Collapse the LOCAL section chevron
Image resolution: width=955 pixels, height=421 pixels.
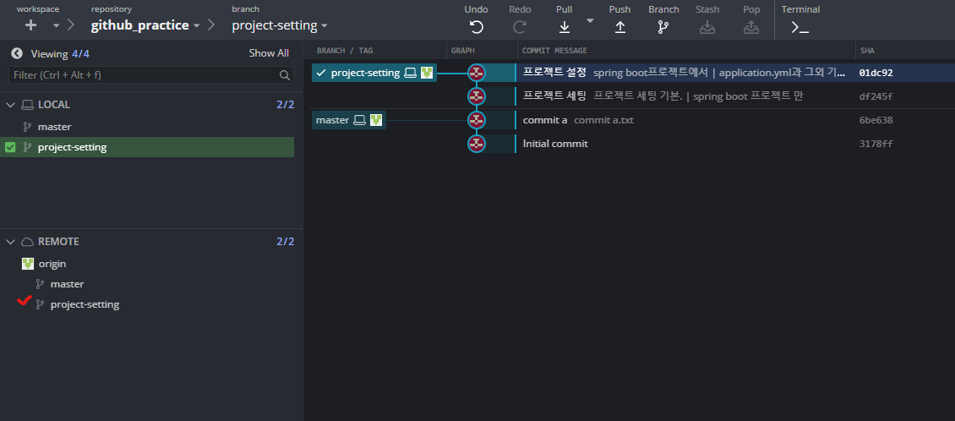[10, 105]
